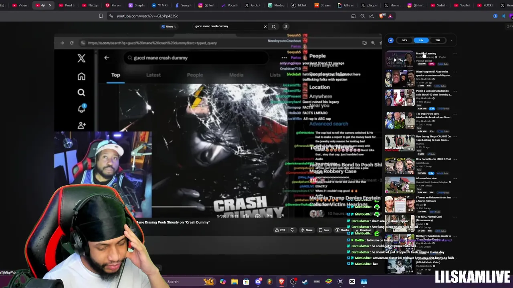
Task: Click the bookmark icon beside the address bar
Action: [x=101, y=16]
